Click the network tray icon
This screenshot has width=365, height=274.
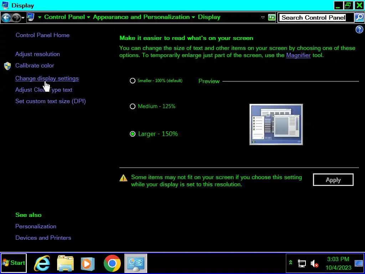(302, 264)
